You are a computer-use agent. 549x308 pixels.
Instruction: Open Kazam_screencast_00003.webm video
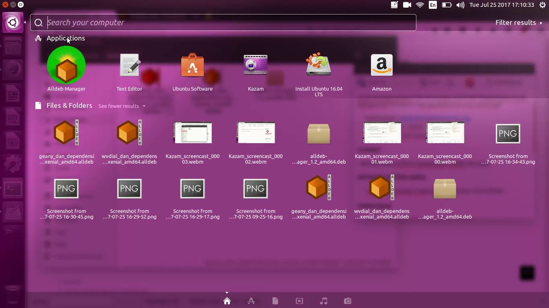click(x=193, y=143)
